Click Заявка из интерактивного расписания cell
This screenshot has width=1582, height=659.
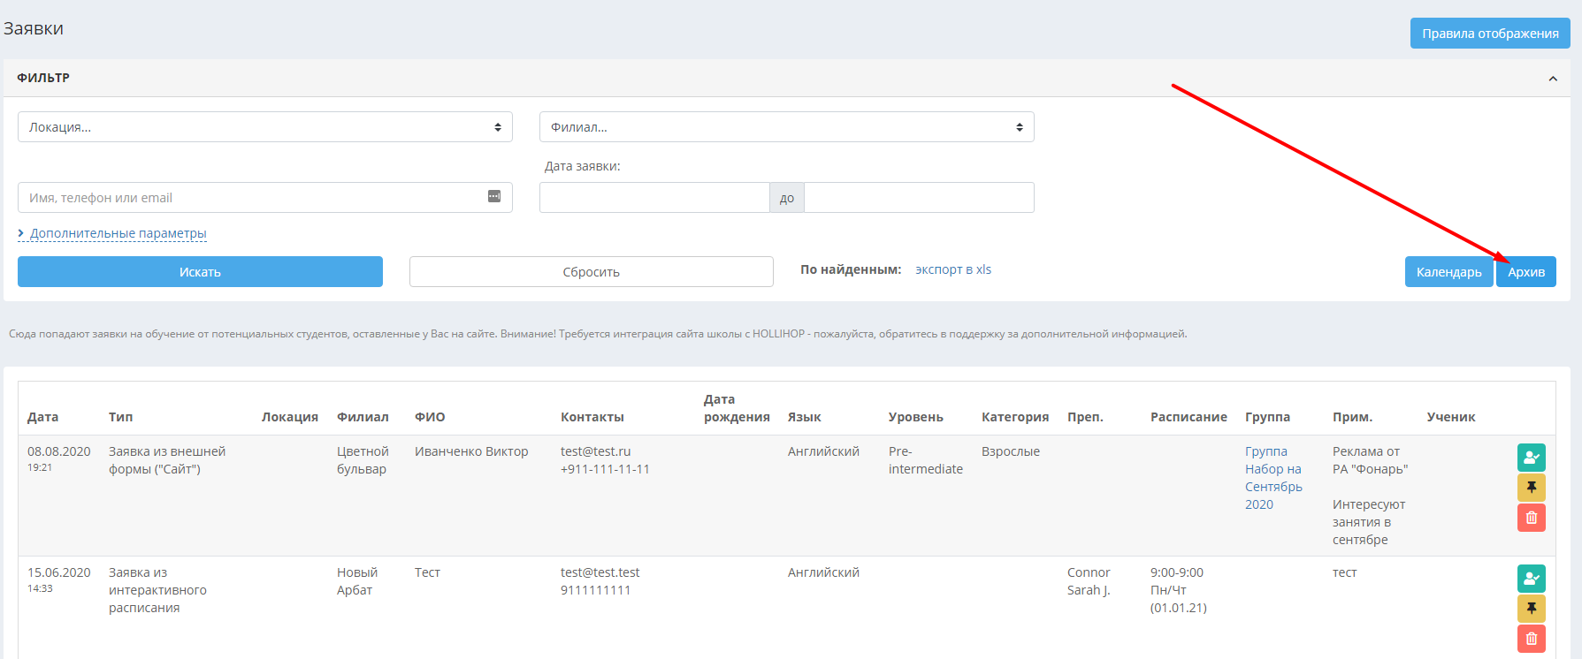[x=157, y=590]
